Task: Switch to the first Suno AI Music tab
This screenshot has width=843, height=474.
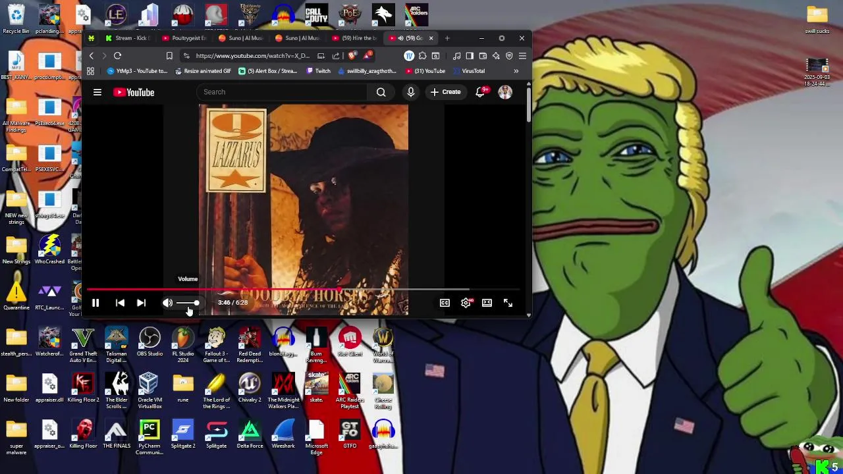Action: [x=241, y=38]
